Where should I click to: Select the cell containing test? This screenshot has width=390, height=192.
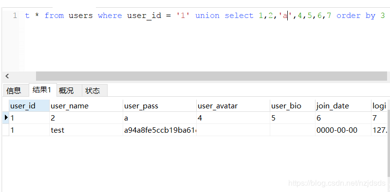[86, 130]
